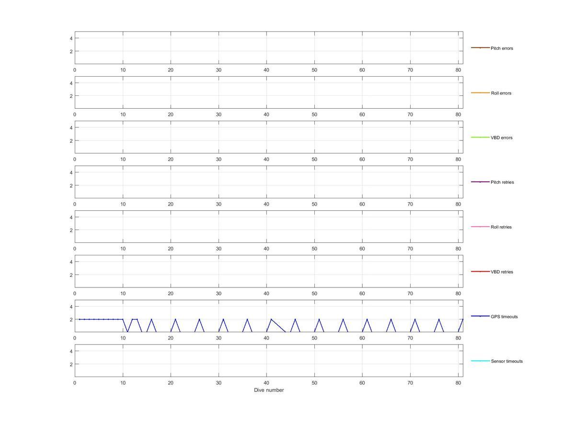Click the cyan Sensor timeouts legend line
Image resolution: width=575 pixels, height=424 pixels.
[x=480, y=361]
